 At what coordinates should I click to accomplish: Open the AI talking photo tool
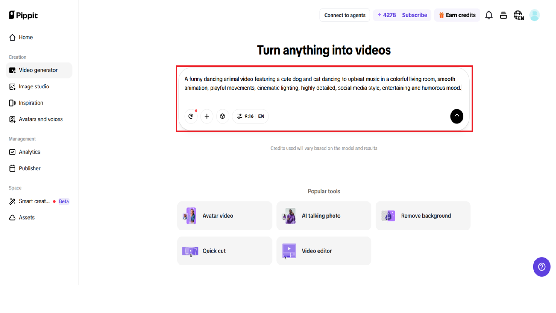point(324,216)
